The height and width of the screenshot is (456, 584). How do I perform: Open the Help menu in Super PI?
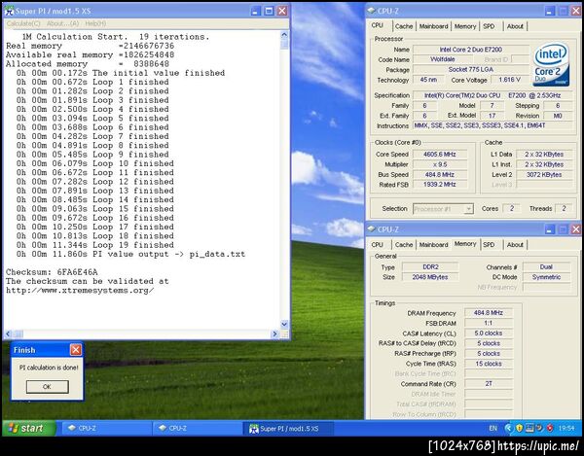tap(95, 23)
